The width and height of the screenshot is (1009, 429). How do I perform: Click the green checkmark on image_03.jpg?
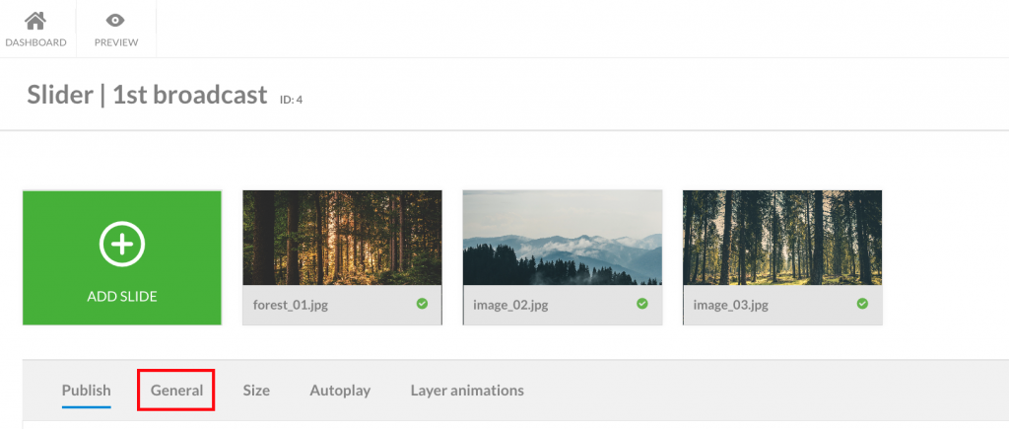tap(862, 304)
